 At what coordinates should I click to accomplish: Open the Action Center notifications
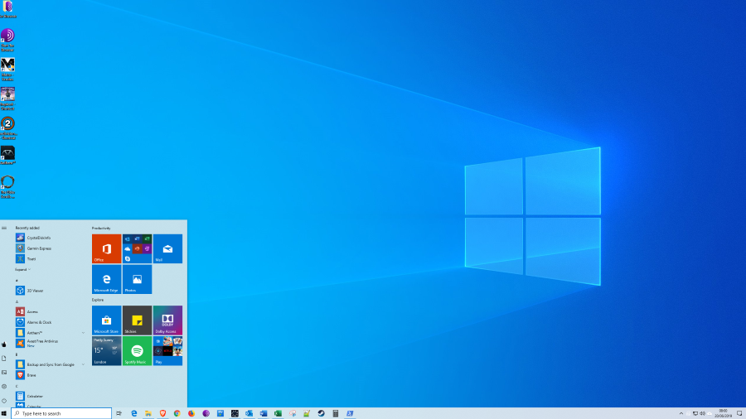coord(739,414)
